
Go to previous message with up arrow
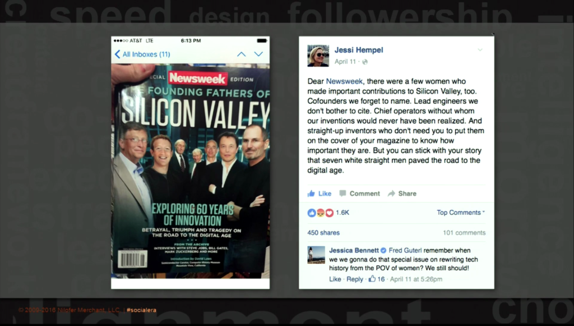click(241, 54)
